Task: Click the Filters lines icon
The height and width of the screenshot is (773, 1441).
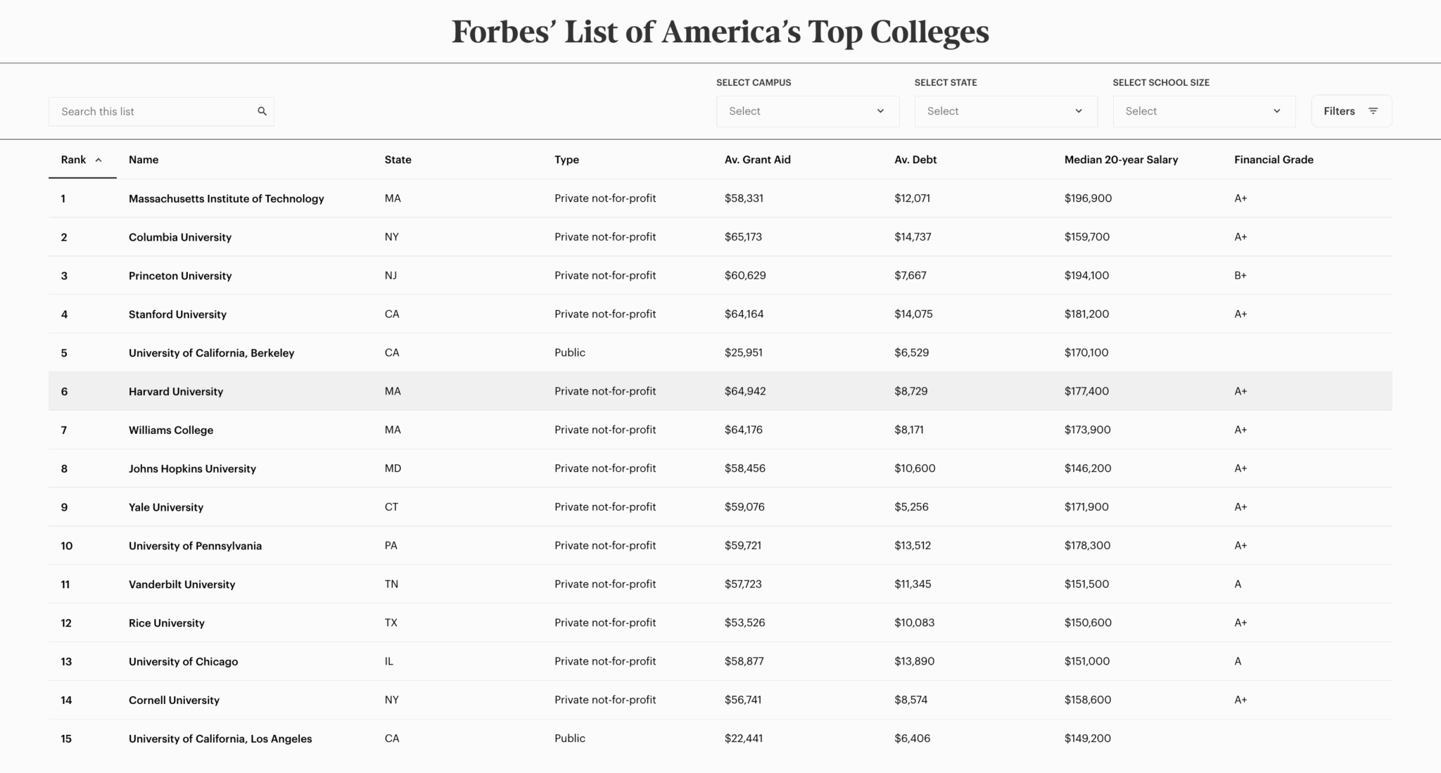Action: (x=1373, y=111)
